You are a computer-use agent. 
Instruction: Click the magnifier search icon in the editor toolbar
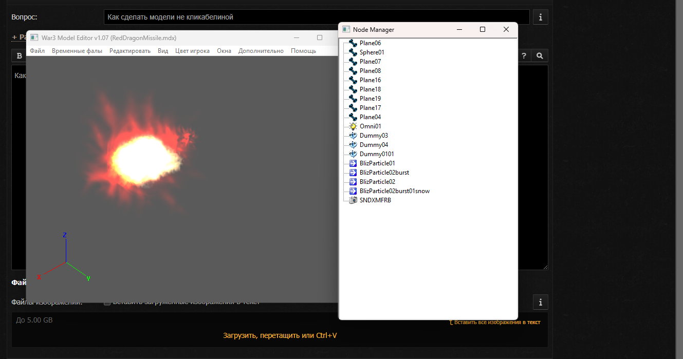coord(540,55)
